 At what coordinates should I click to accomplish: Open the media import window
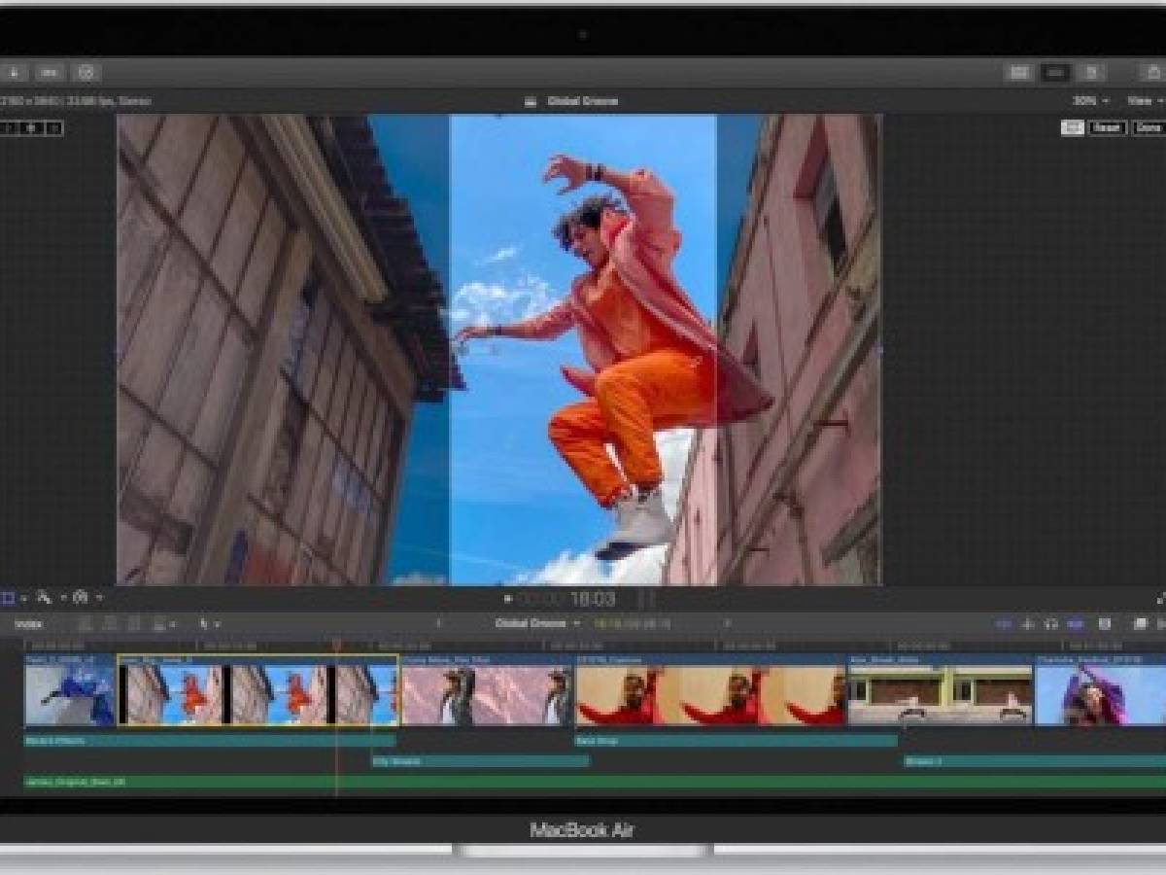tap(14, 72)
